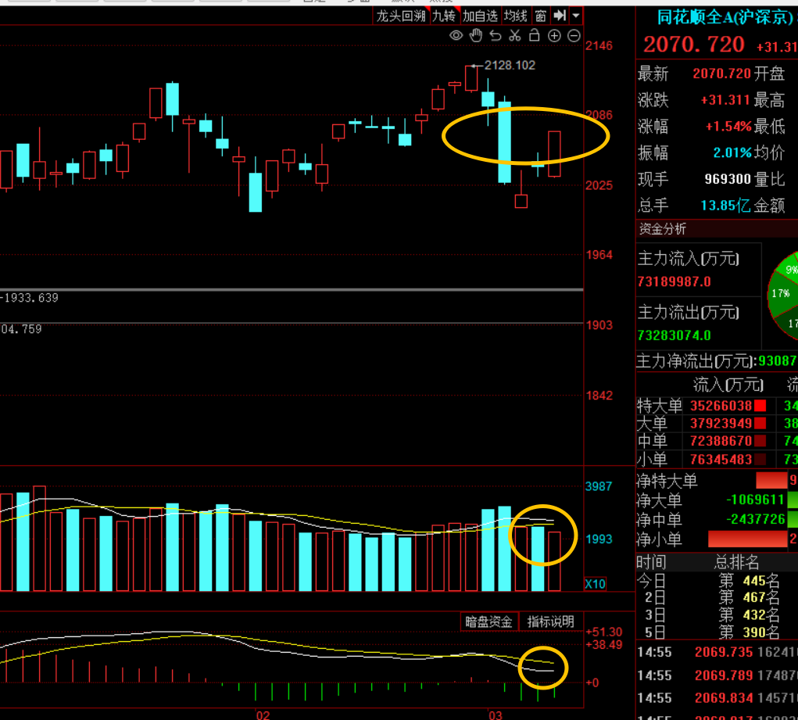Click the +38.49 indicator axis label
Image resolution: width=798 pixels, height=720 pixels.
605,645
